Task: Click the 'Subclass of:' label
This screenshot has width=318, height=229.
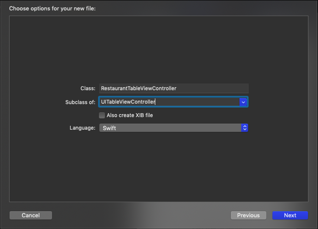Action: (x=79, y=102)
